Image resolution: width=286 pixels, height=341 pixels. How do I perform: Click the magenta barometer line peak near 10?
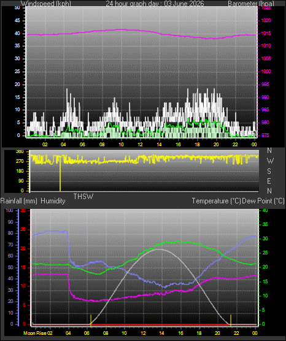(122, 29)
